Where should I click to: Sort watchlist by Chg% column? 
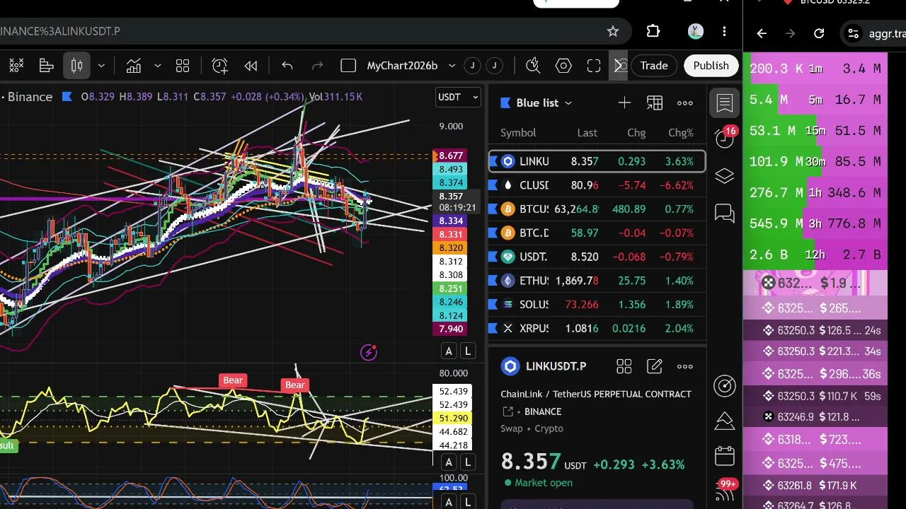tap(681, 133)
